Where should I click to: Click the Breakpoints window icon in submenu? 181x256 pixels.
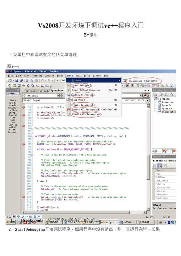(125, 81)
